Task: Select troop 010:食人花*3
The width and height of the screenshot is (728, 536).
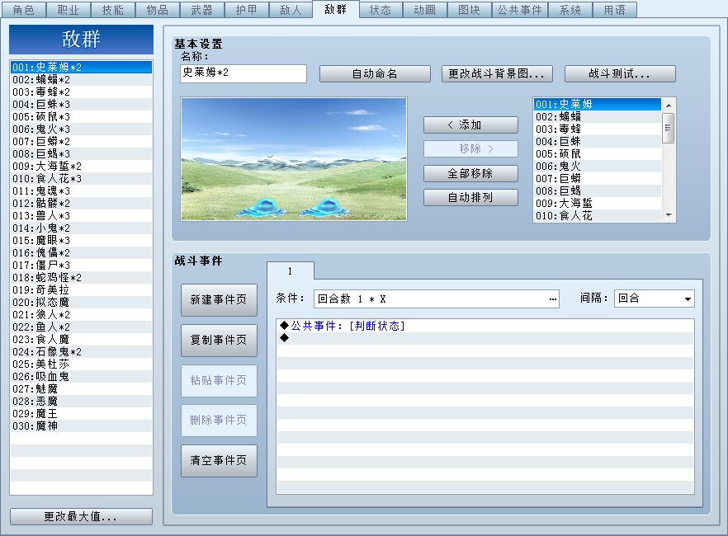Action: click(81, 178)
